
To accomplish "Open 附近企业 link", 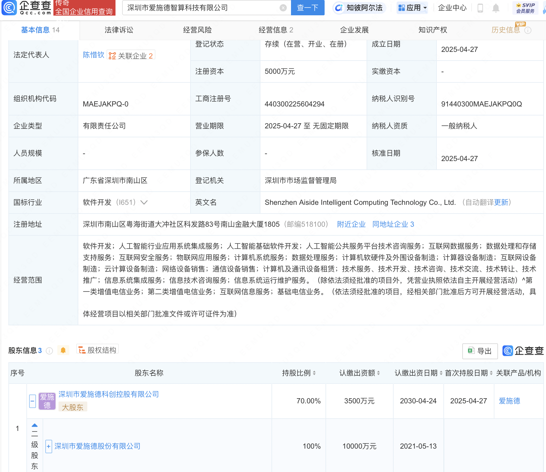I will pos(351,224).
